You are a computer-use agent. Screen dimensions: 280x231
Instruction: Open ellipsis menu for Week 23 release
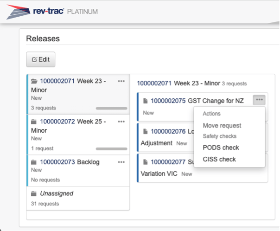tap(121, 81)
